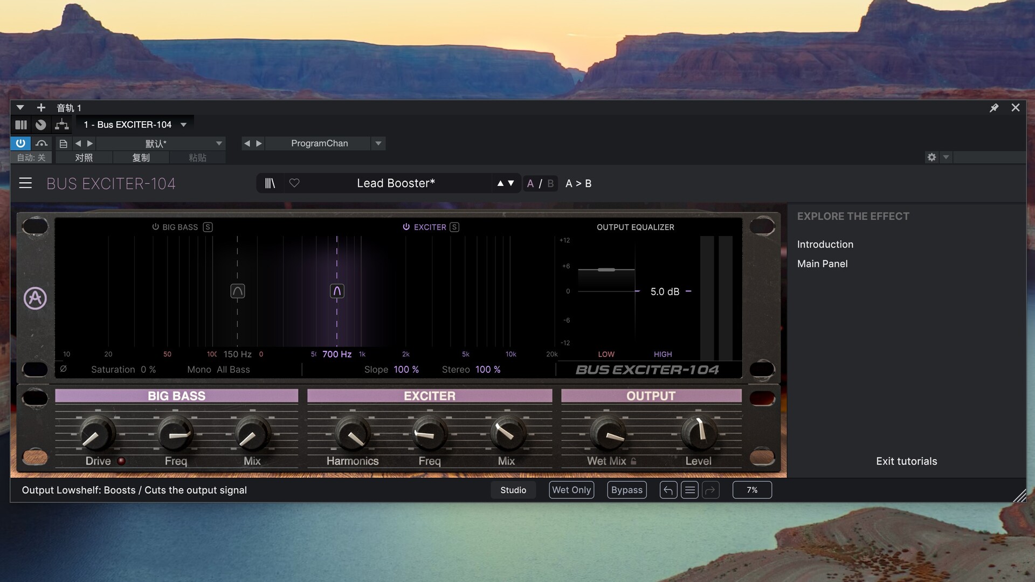Select the LOW output equalizer band
The image size is (1035, 582).
point(606,354)
